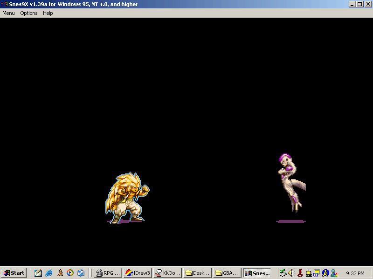Minimize the Snes9X window
Image resolution: width=373 pixels, height=279 pixels.
pos(352,4)
